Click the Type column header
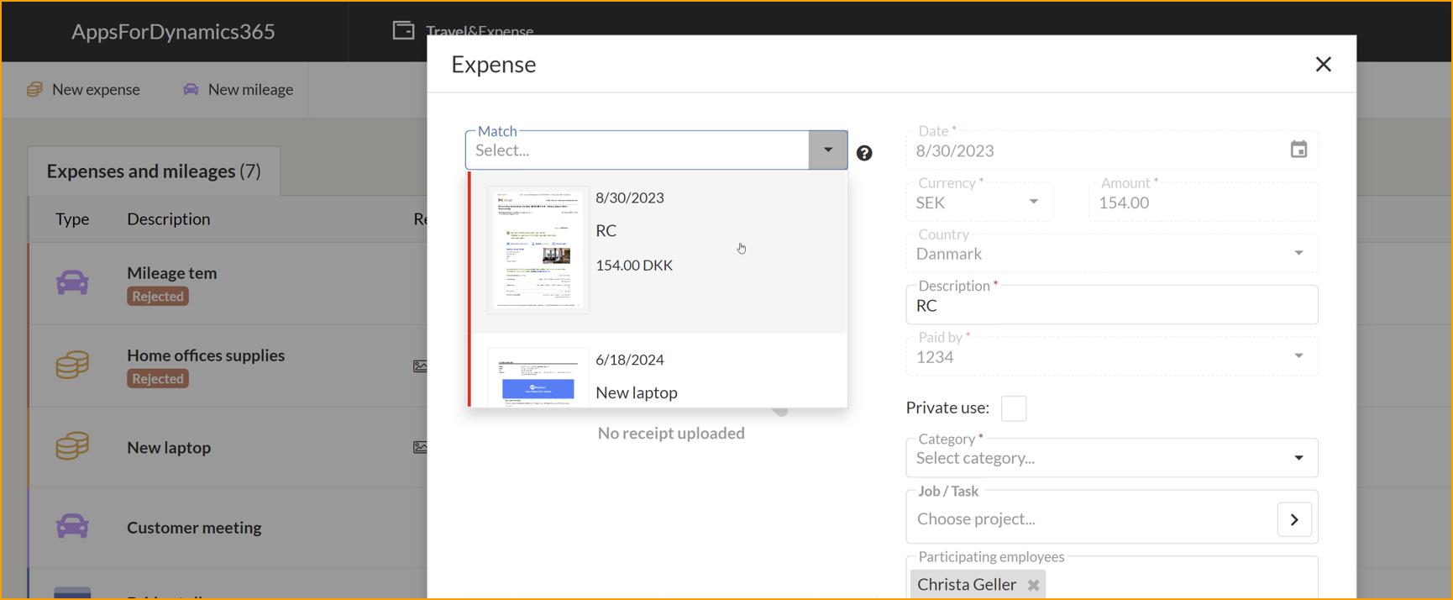 (x=72, y=218)
